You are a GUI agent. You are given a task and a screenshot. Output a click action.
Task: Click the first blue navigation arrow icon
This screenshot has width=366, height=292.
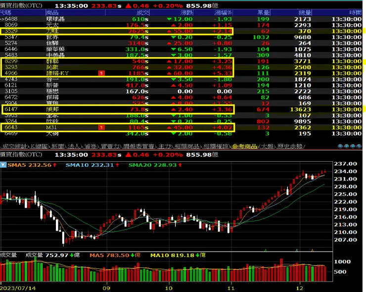pos(340,146)
